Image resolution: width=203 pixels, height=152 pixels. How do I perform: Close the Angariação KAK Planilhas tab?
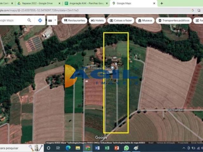click(x=107, y=3)
